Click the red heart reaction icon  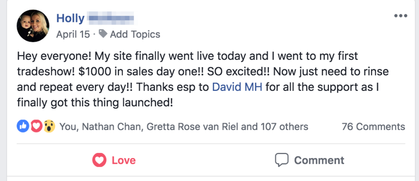click(x=36, y=126)
